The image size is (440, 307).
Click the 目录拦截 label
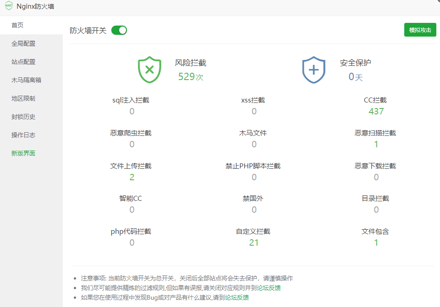[x=375, y=199]
